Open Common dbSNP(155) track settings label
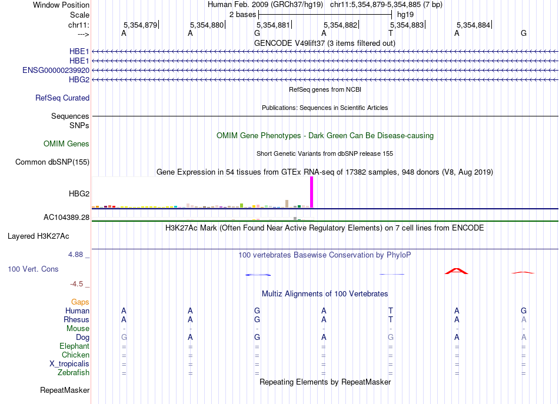This screenshot has width=559, height=404. 52,162
